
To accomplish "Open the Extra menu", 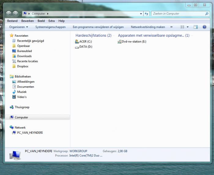I will tap(52, 21).
